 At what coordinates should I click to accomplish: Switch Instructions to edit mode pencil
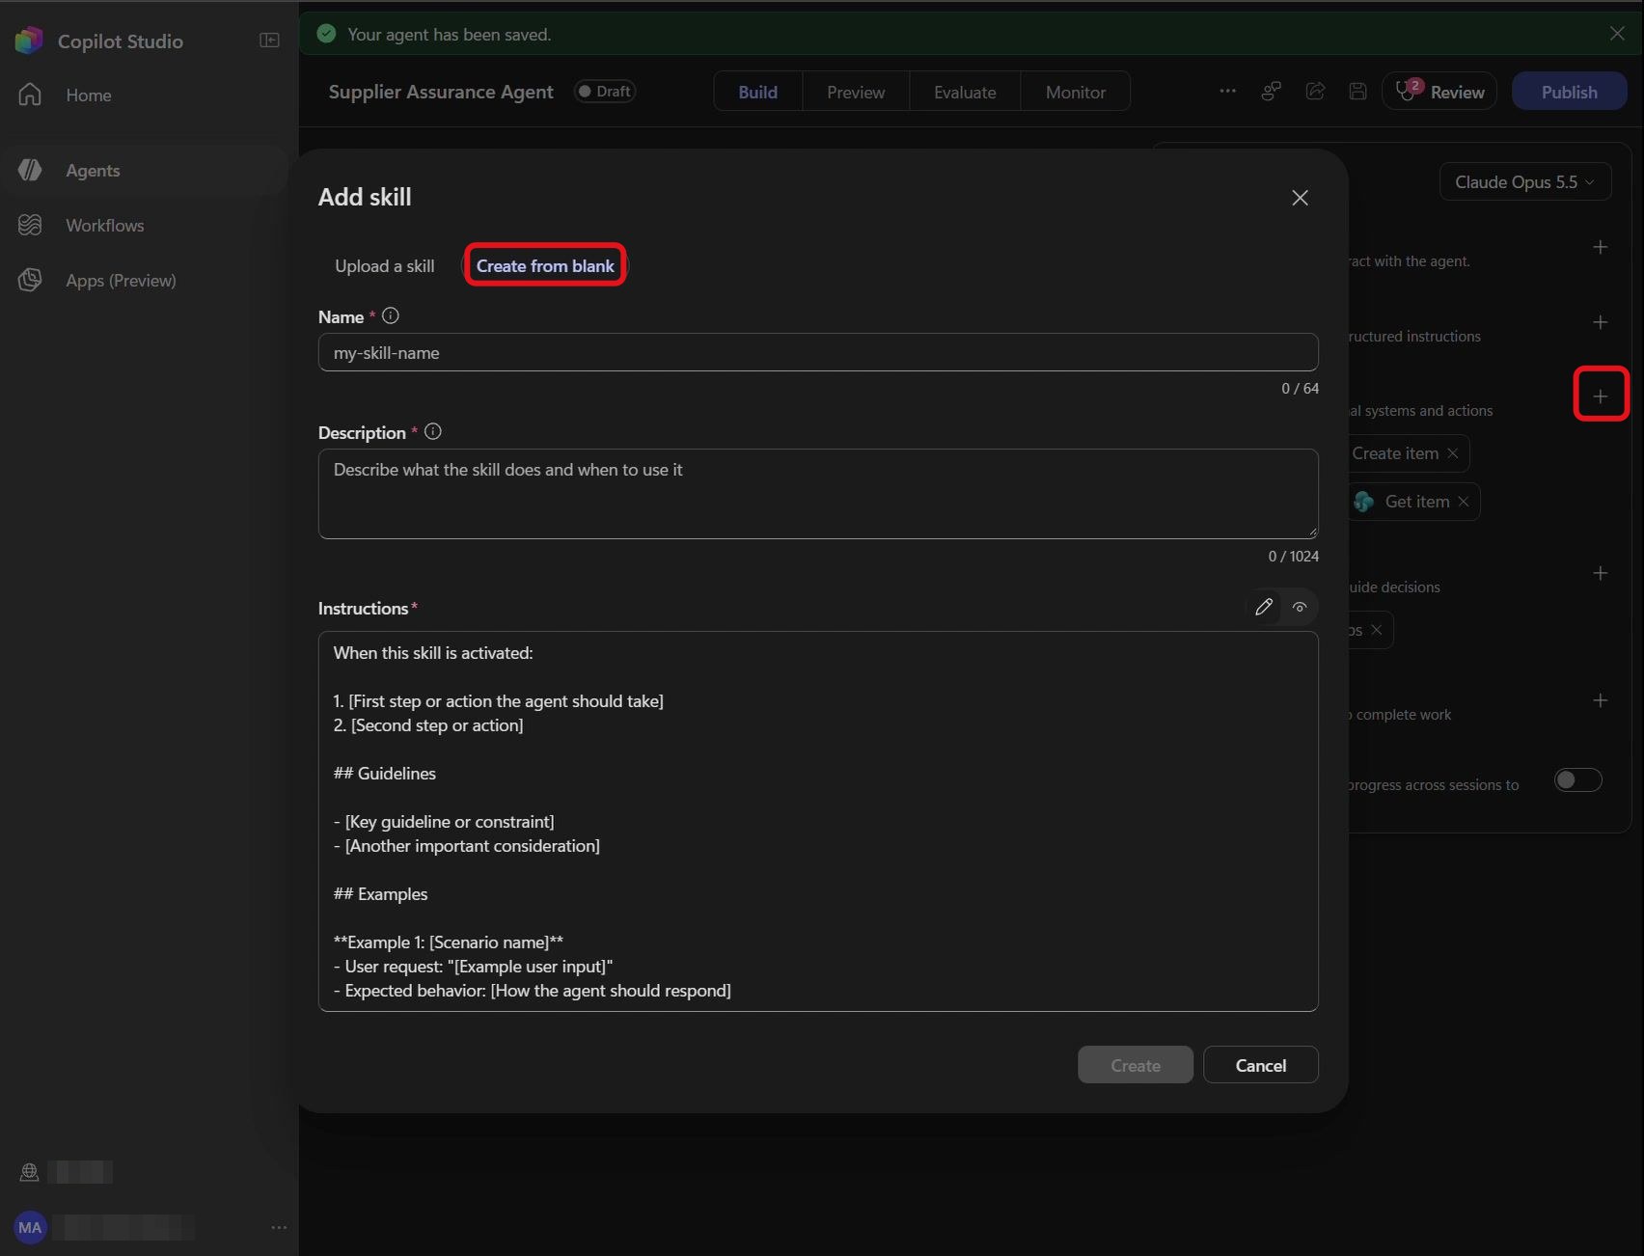point(1264,607)
